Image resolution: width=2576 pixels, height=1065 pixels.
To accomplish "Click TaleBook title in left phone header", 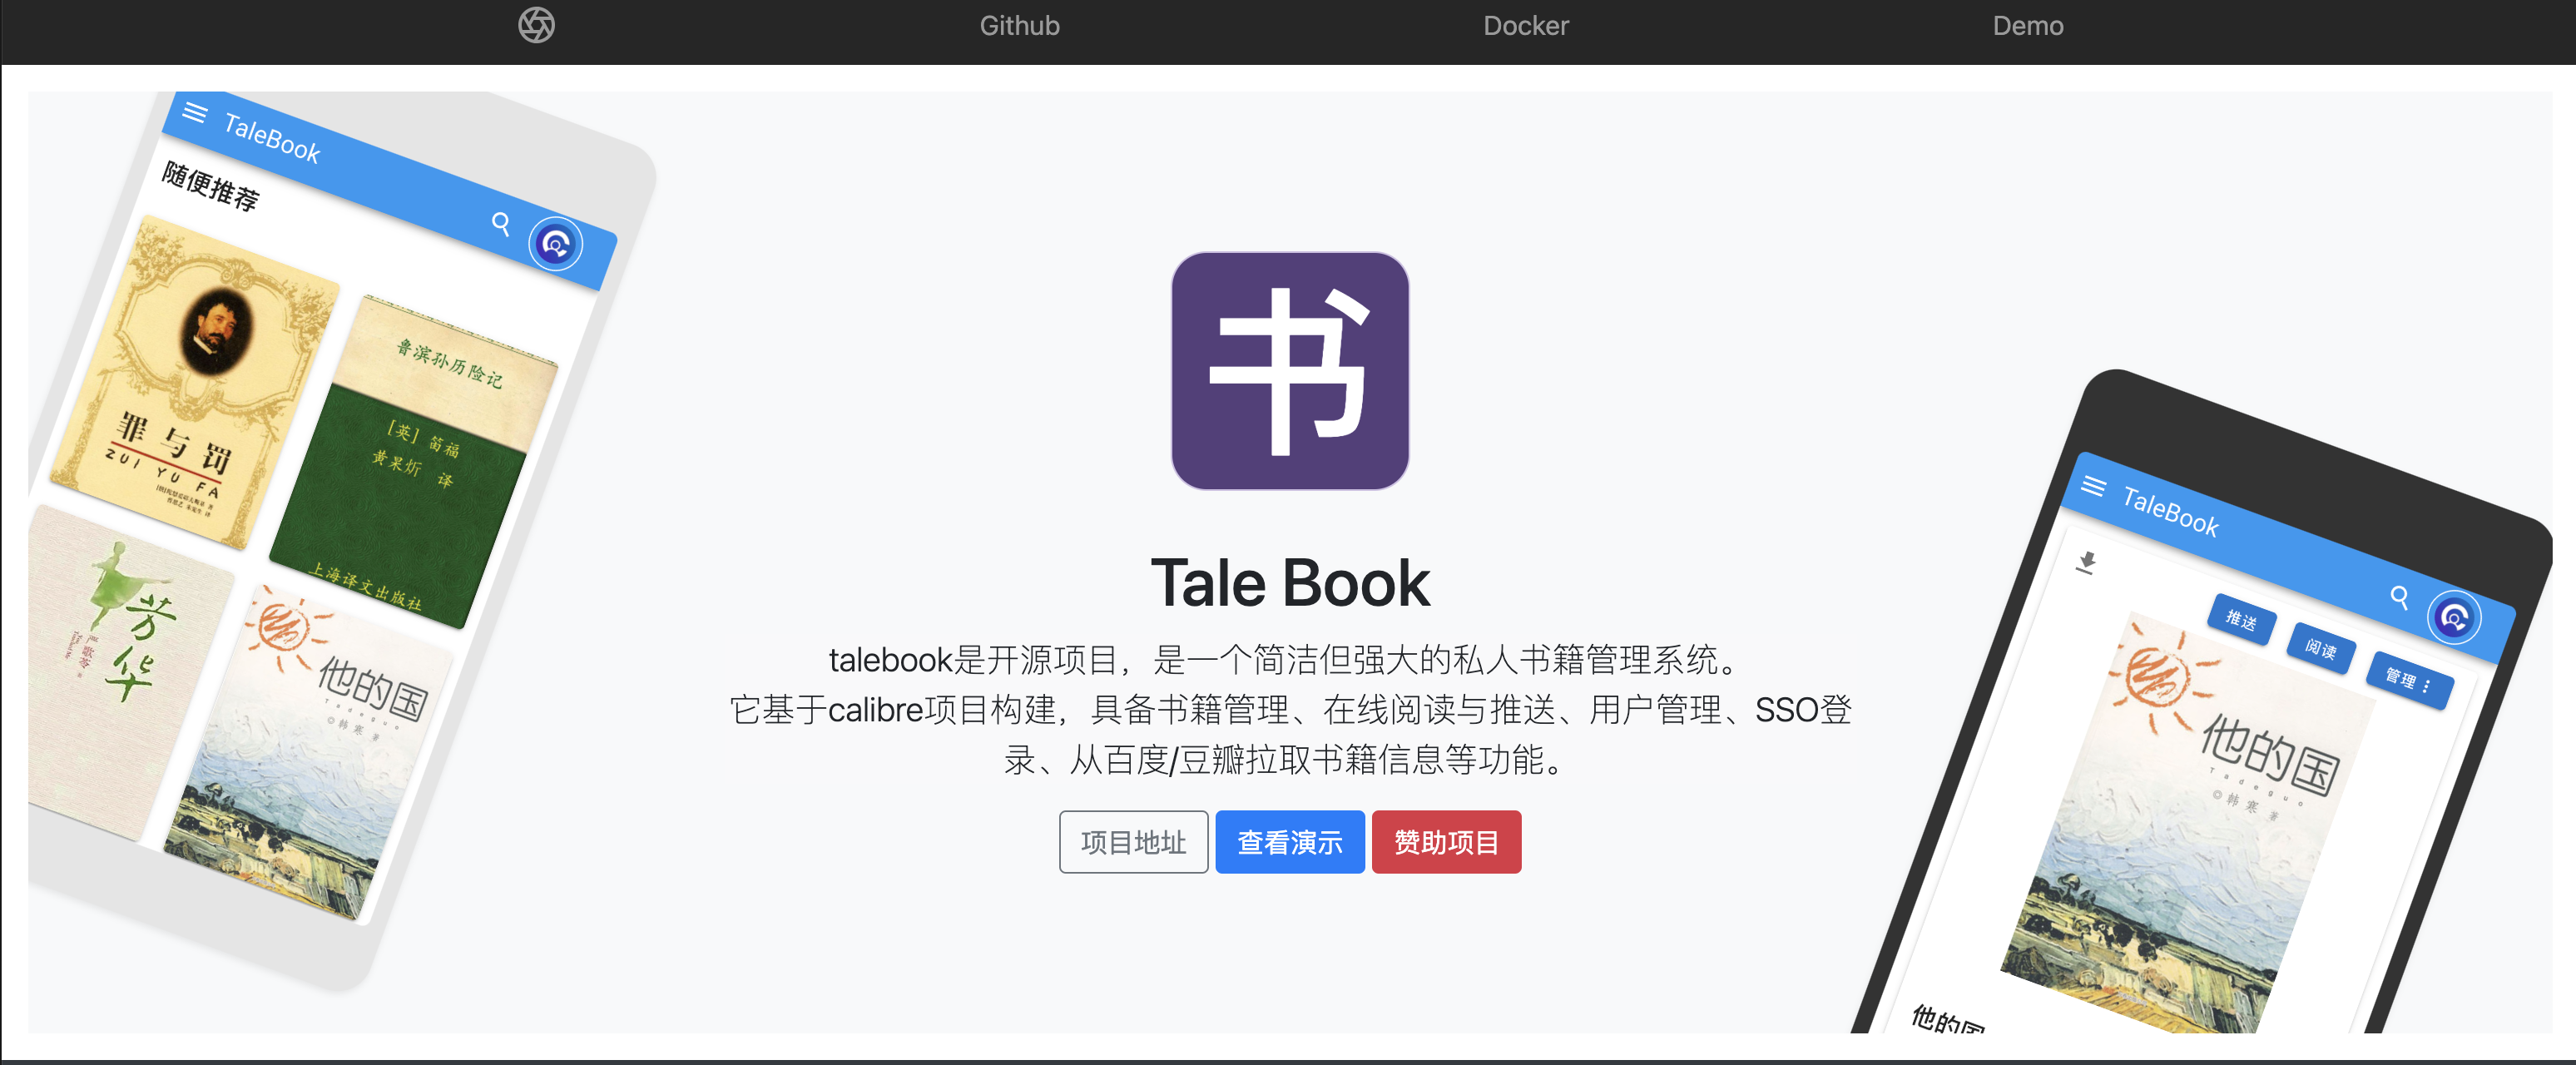I will [x=272, y=138].
